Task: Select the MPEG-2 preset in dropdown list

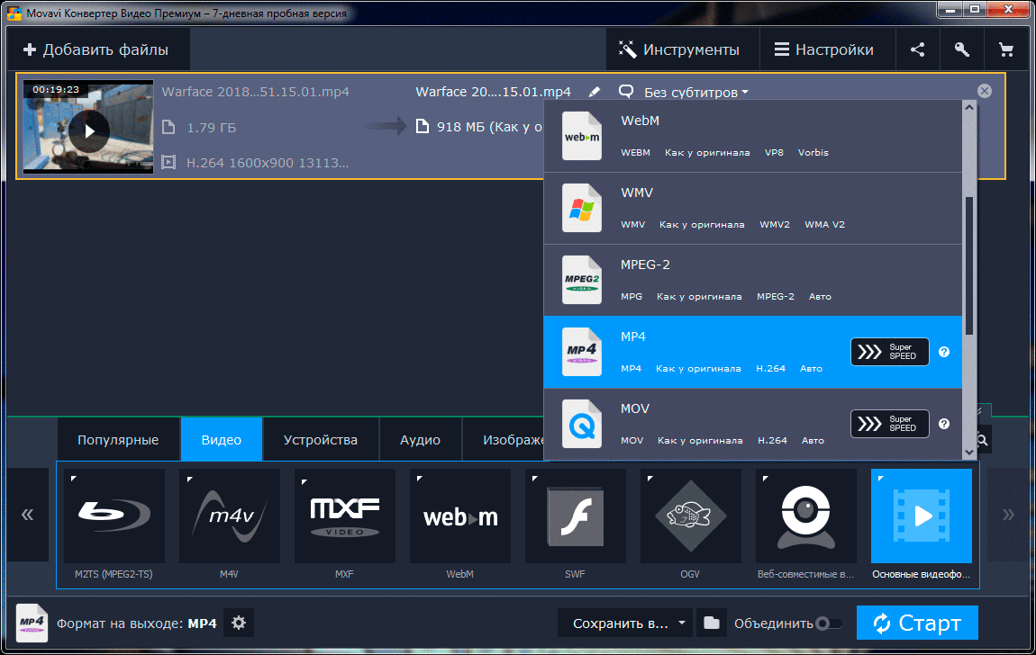Action: click(x=753, y=281)
